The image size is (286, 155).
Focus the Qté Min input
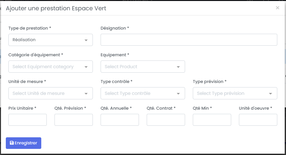tap(212, 120)
